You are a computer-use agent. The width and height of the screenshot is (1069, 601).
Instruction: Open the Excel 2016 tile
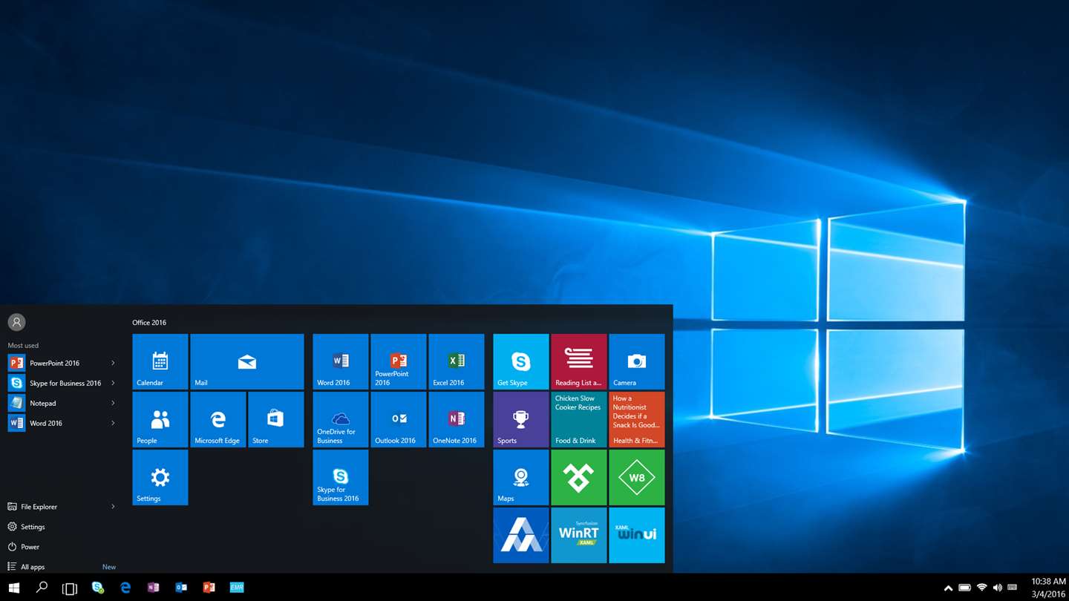(456, 361)
